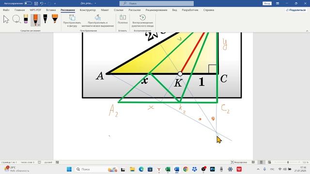Open the Вид tab

[174, 10]
